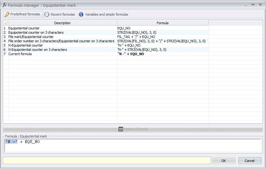266x169 pixels.
Task: Click the info icon for Variables tab
Action: click(81, 14)
